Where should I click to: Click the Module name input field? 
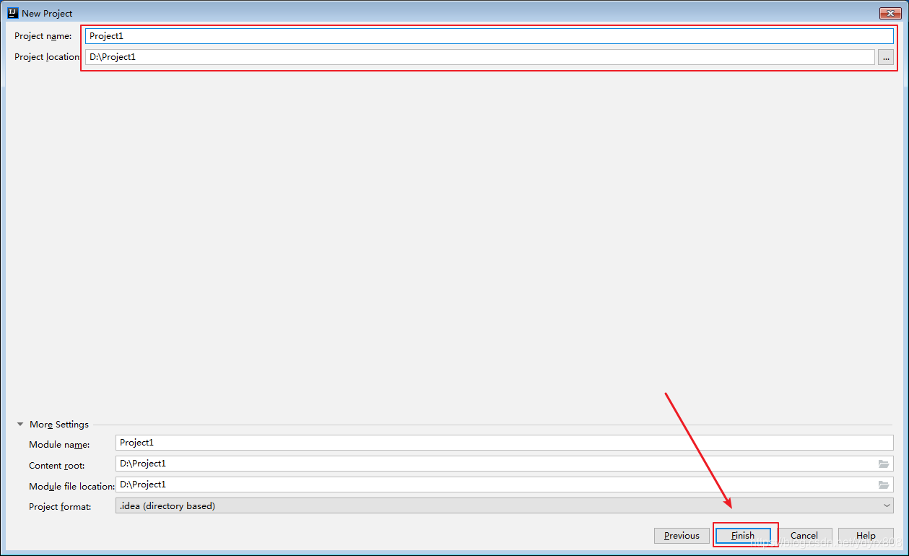coord(505,443)
